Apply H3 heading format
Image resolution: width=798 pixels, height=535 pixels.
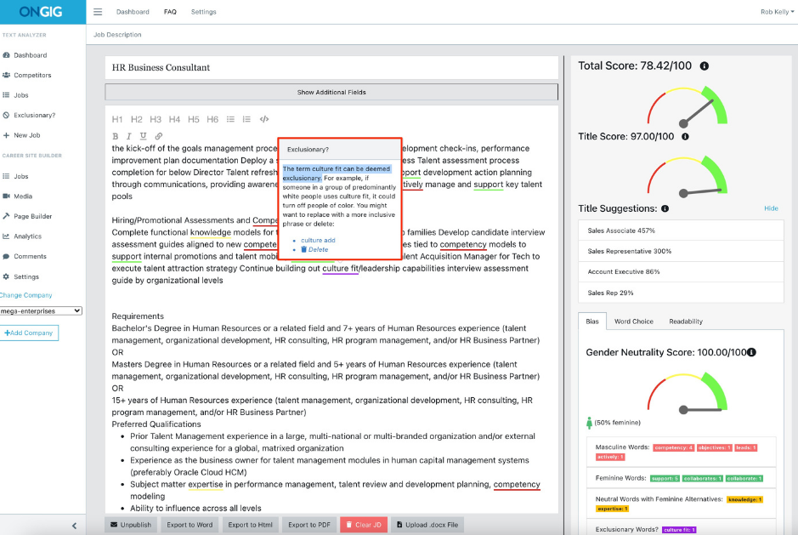(x=156, y=119)
